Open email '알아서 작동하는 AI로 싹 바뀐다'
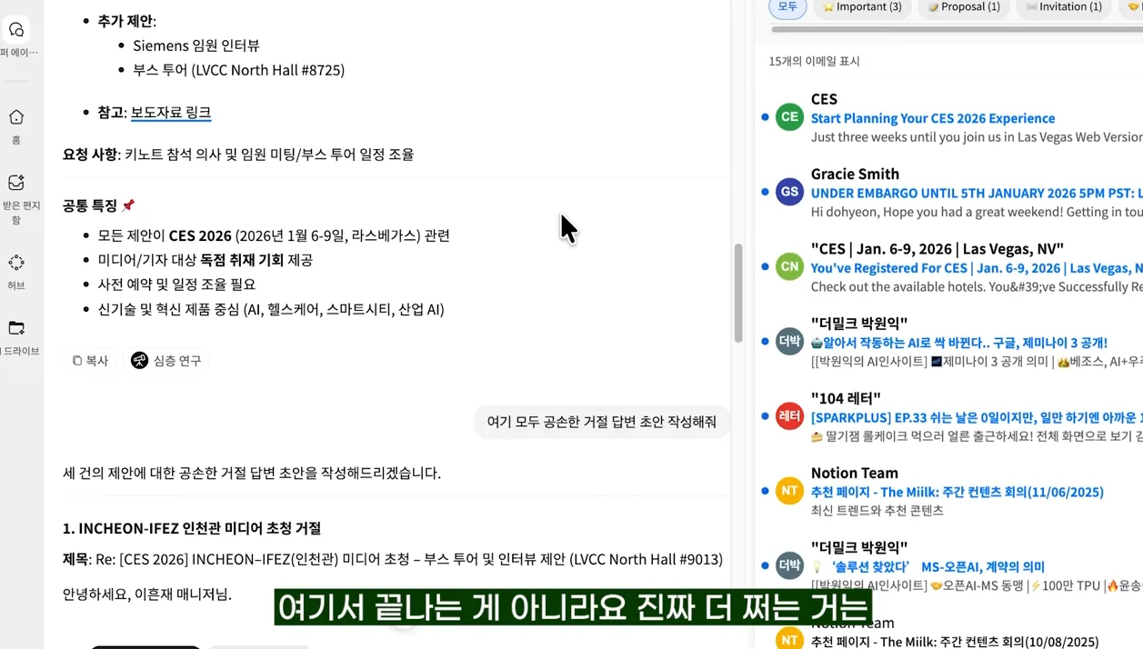The height and width of the screenshot is (649, 1143). [x=959, y=343]
